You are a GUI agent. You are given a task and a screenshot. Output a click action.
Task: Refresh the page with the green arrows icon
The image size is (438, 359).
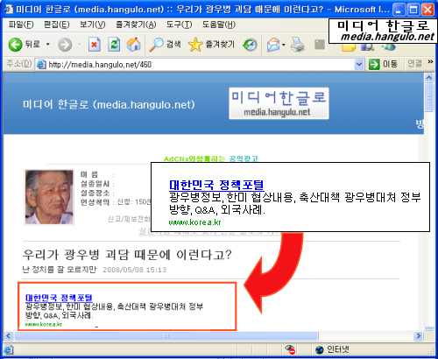tap(114, 45)
